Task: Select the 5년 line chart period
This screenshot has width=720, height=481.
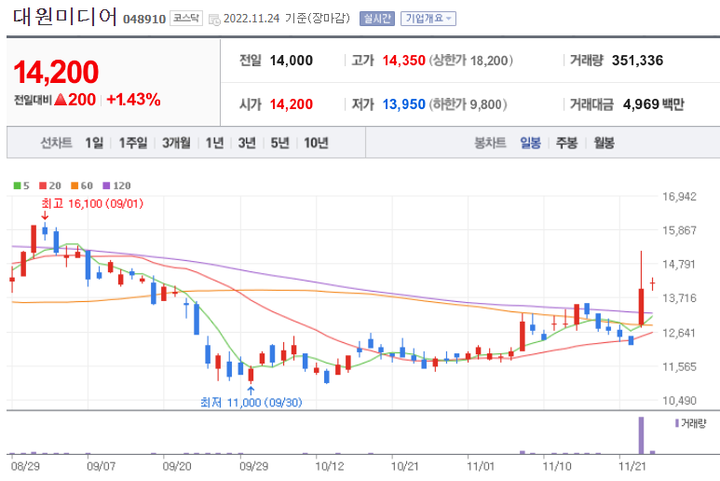Action: coord(279,143)
